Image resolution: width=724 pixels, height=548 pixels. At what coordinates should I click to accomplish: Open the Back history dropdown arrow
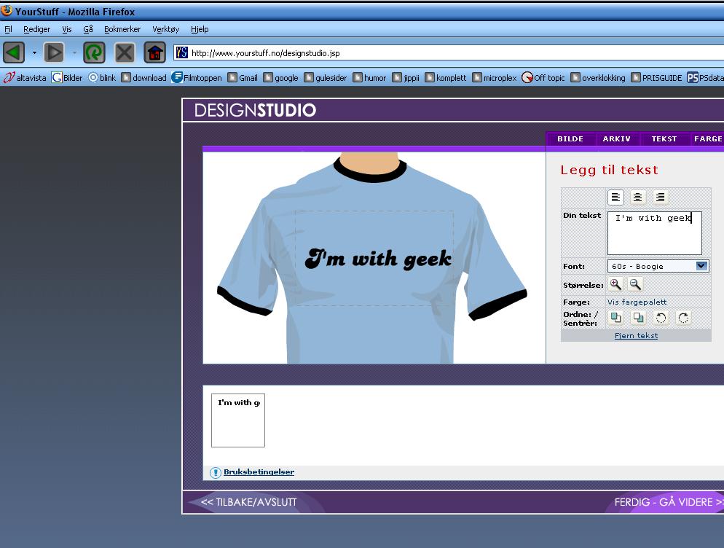point(34,52)
